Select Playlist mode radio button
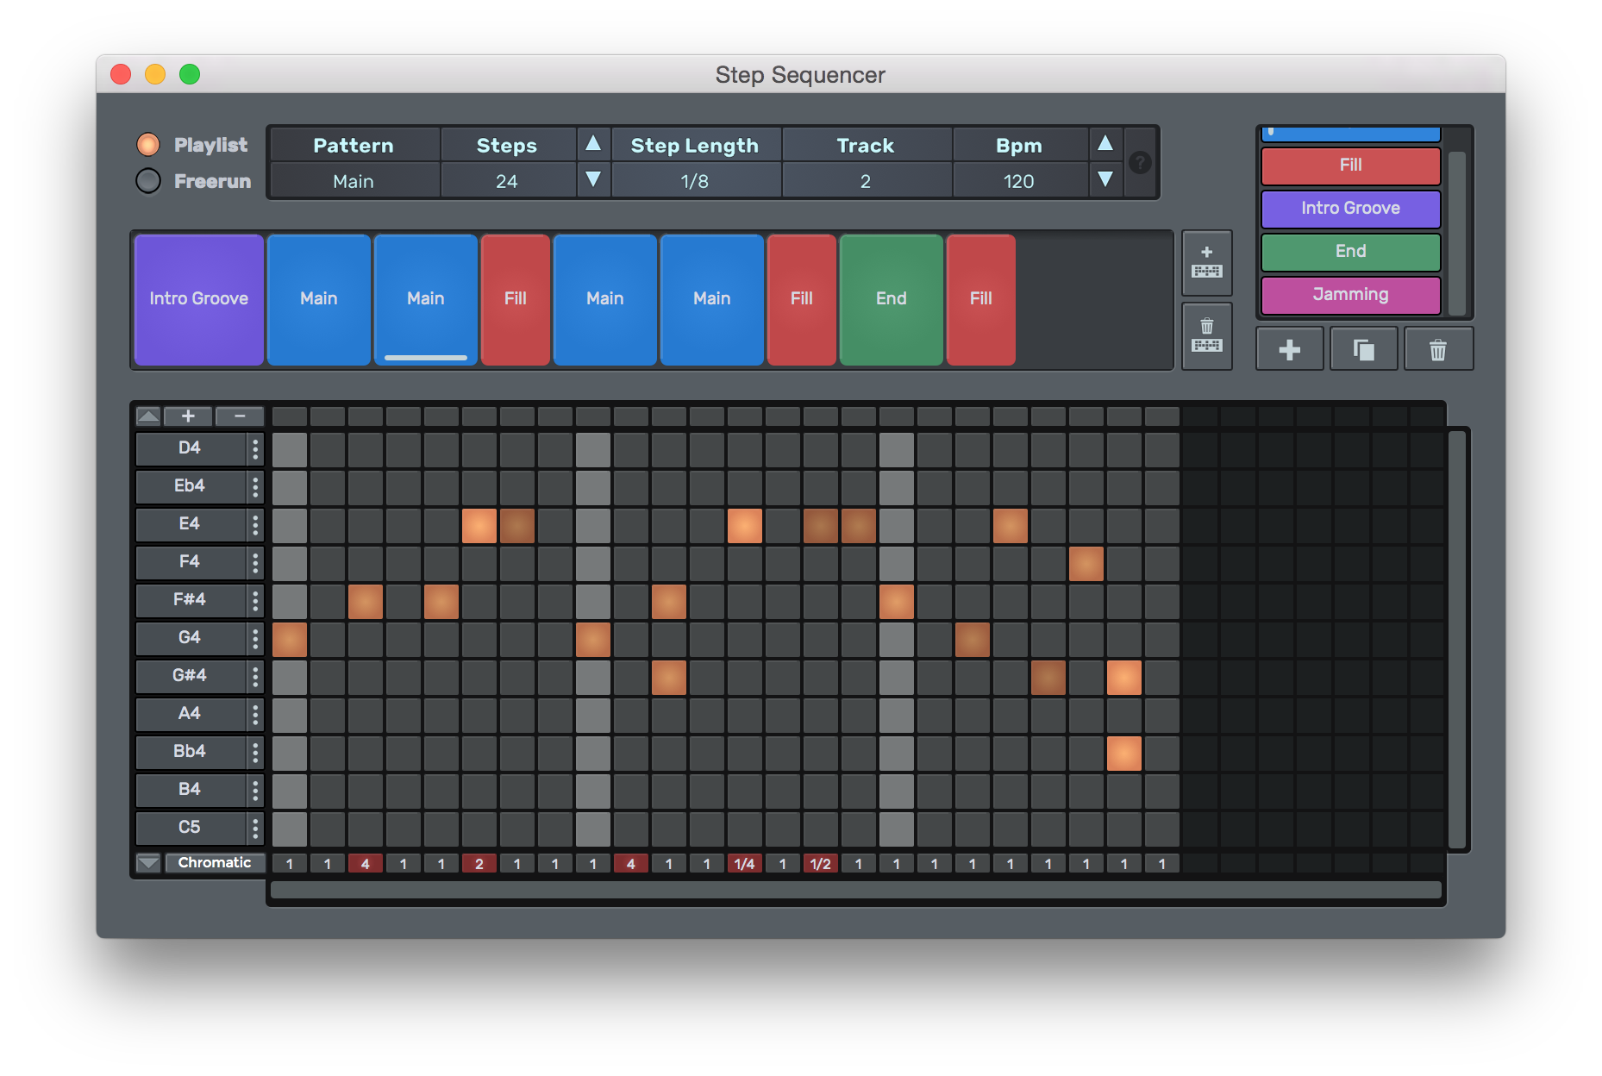Viewport: 1602px width, 1076px height. tap(148, 144)
